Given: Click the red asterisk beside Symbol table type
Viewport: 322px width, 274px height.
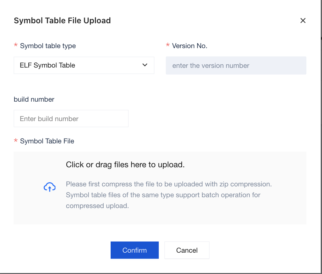Looking at the screenshot, I should (16, 45).
